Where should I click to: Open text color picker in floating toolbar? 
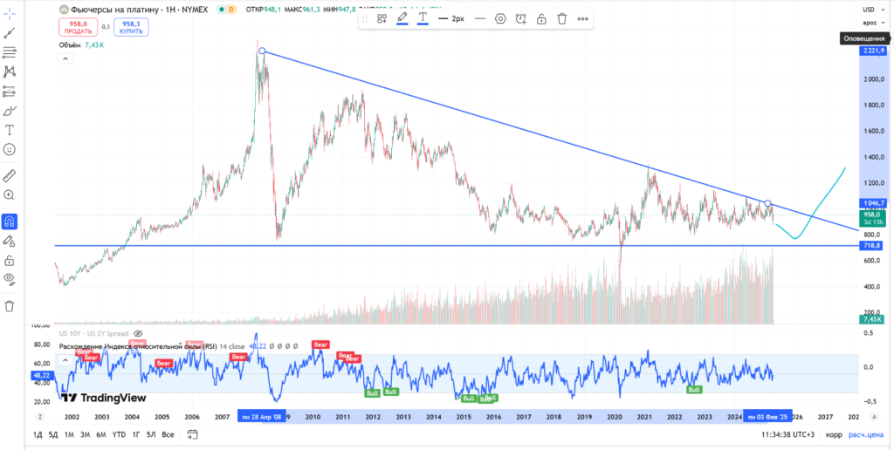point(423,19)
